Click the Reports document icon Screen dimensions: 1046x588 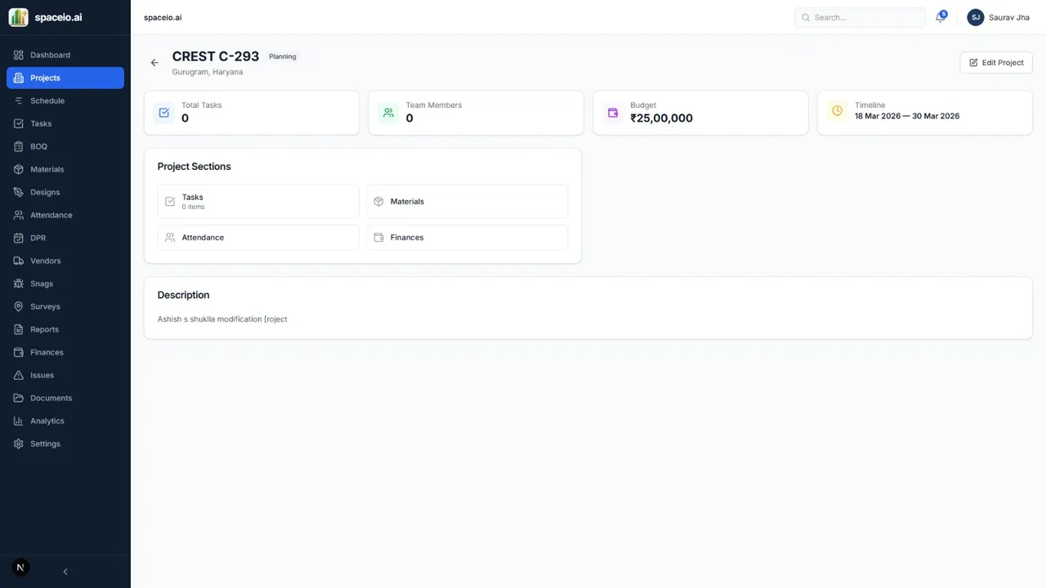coord(19,329)
